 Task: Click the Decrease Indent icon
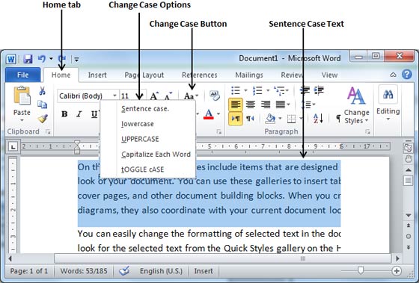pos(305,90)
